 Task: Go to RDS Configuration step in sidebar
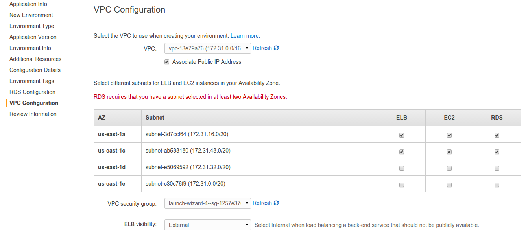(x=32, y=92)
